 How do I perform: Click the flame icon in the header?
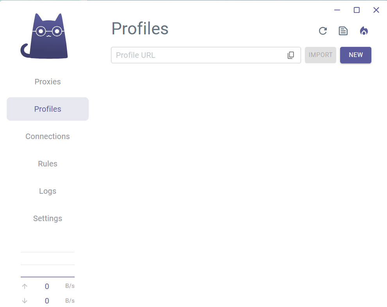click(364, 31)
